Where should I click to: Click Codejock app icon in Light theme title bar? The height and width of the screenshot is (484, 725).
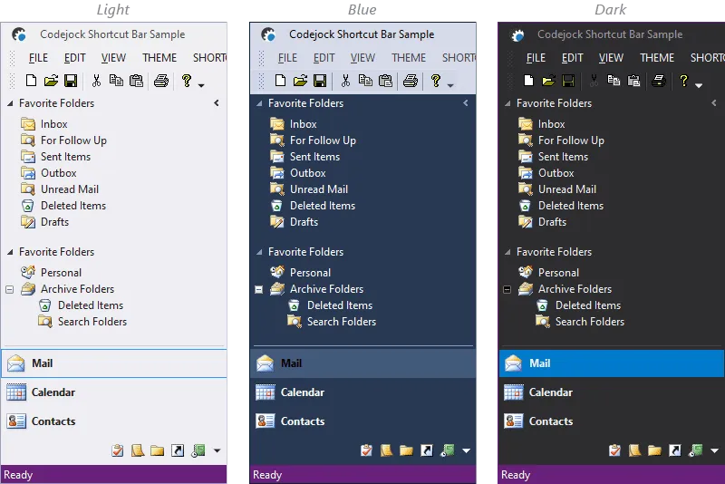pos(18,34)
